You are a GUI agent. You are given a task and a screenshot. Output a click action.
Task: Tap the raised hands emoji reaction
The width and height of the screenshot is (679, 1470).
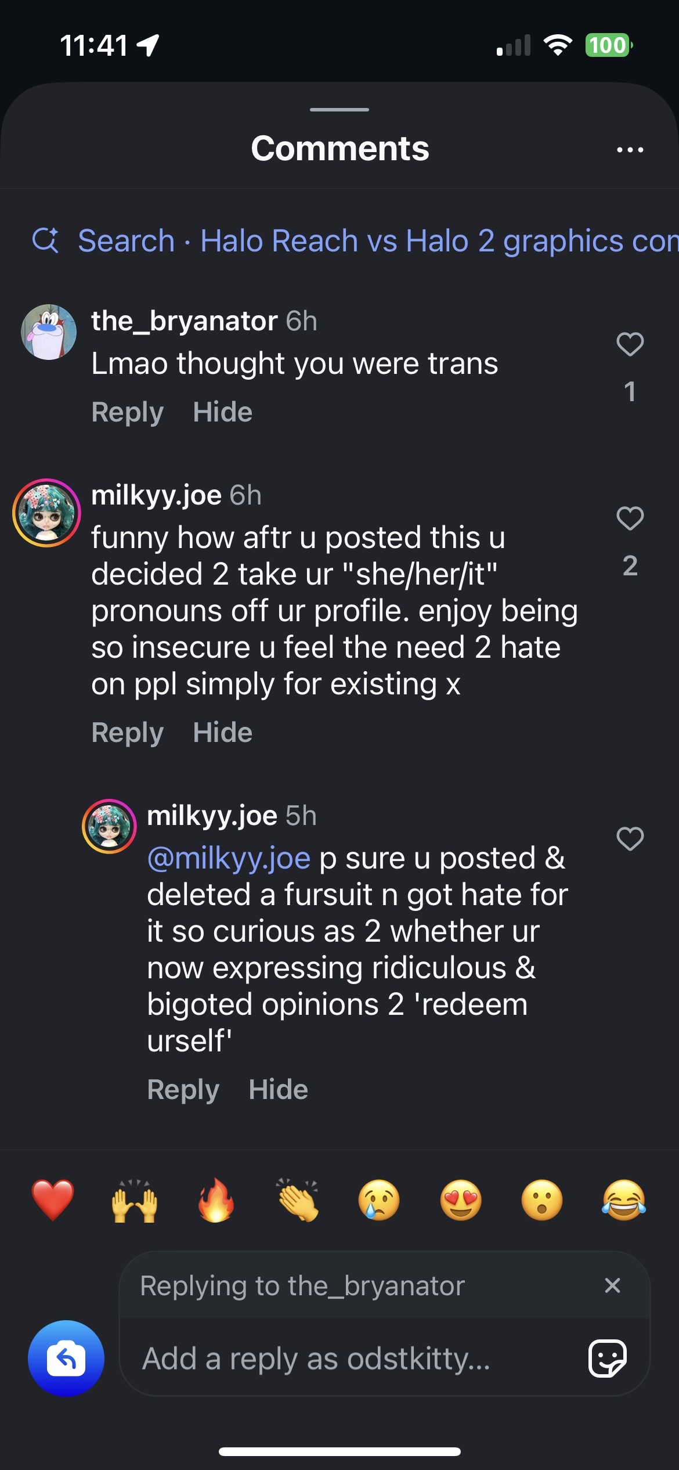pos(134,1200)
